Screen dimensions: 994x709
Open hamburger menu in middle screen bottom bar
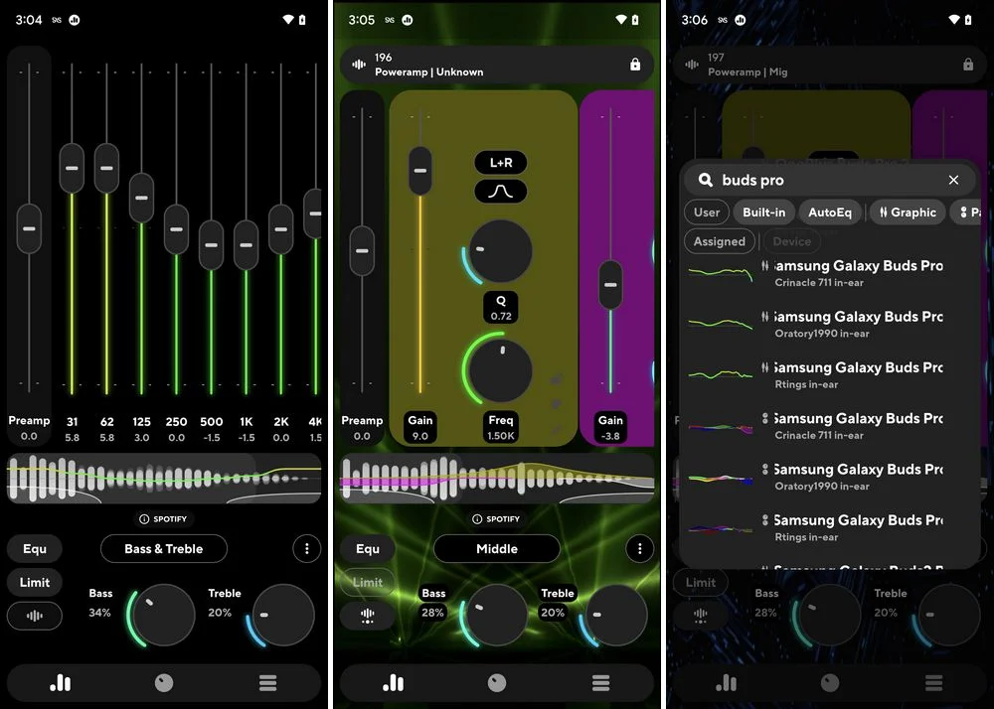pyautogui.click(x=600, y=682)
